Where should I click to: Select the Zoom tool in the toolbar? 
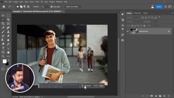coord(3,56)
